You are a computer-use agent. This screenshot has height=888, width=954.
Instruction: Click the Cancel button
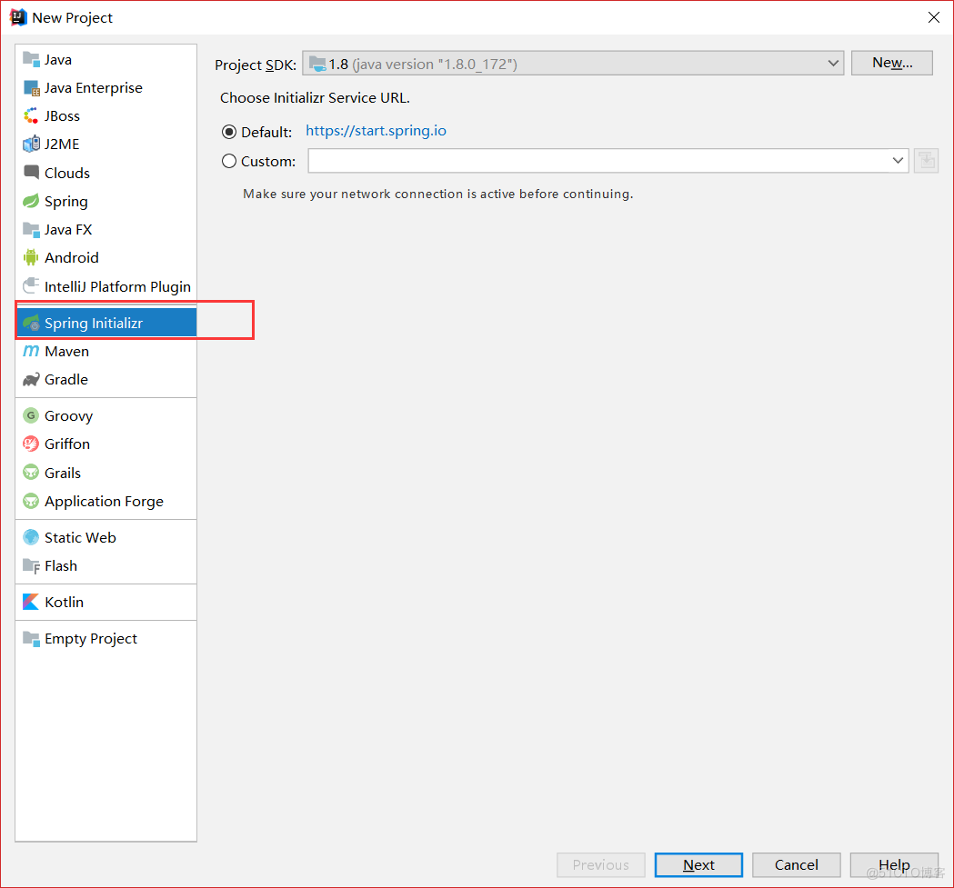(796, 865)
